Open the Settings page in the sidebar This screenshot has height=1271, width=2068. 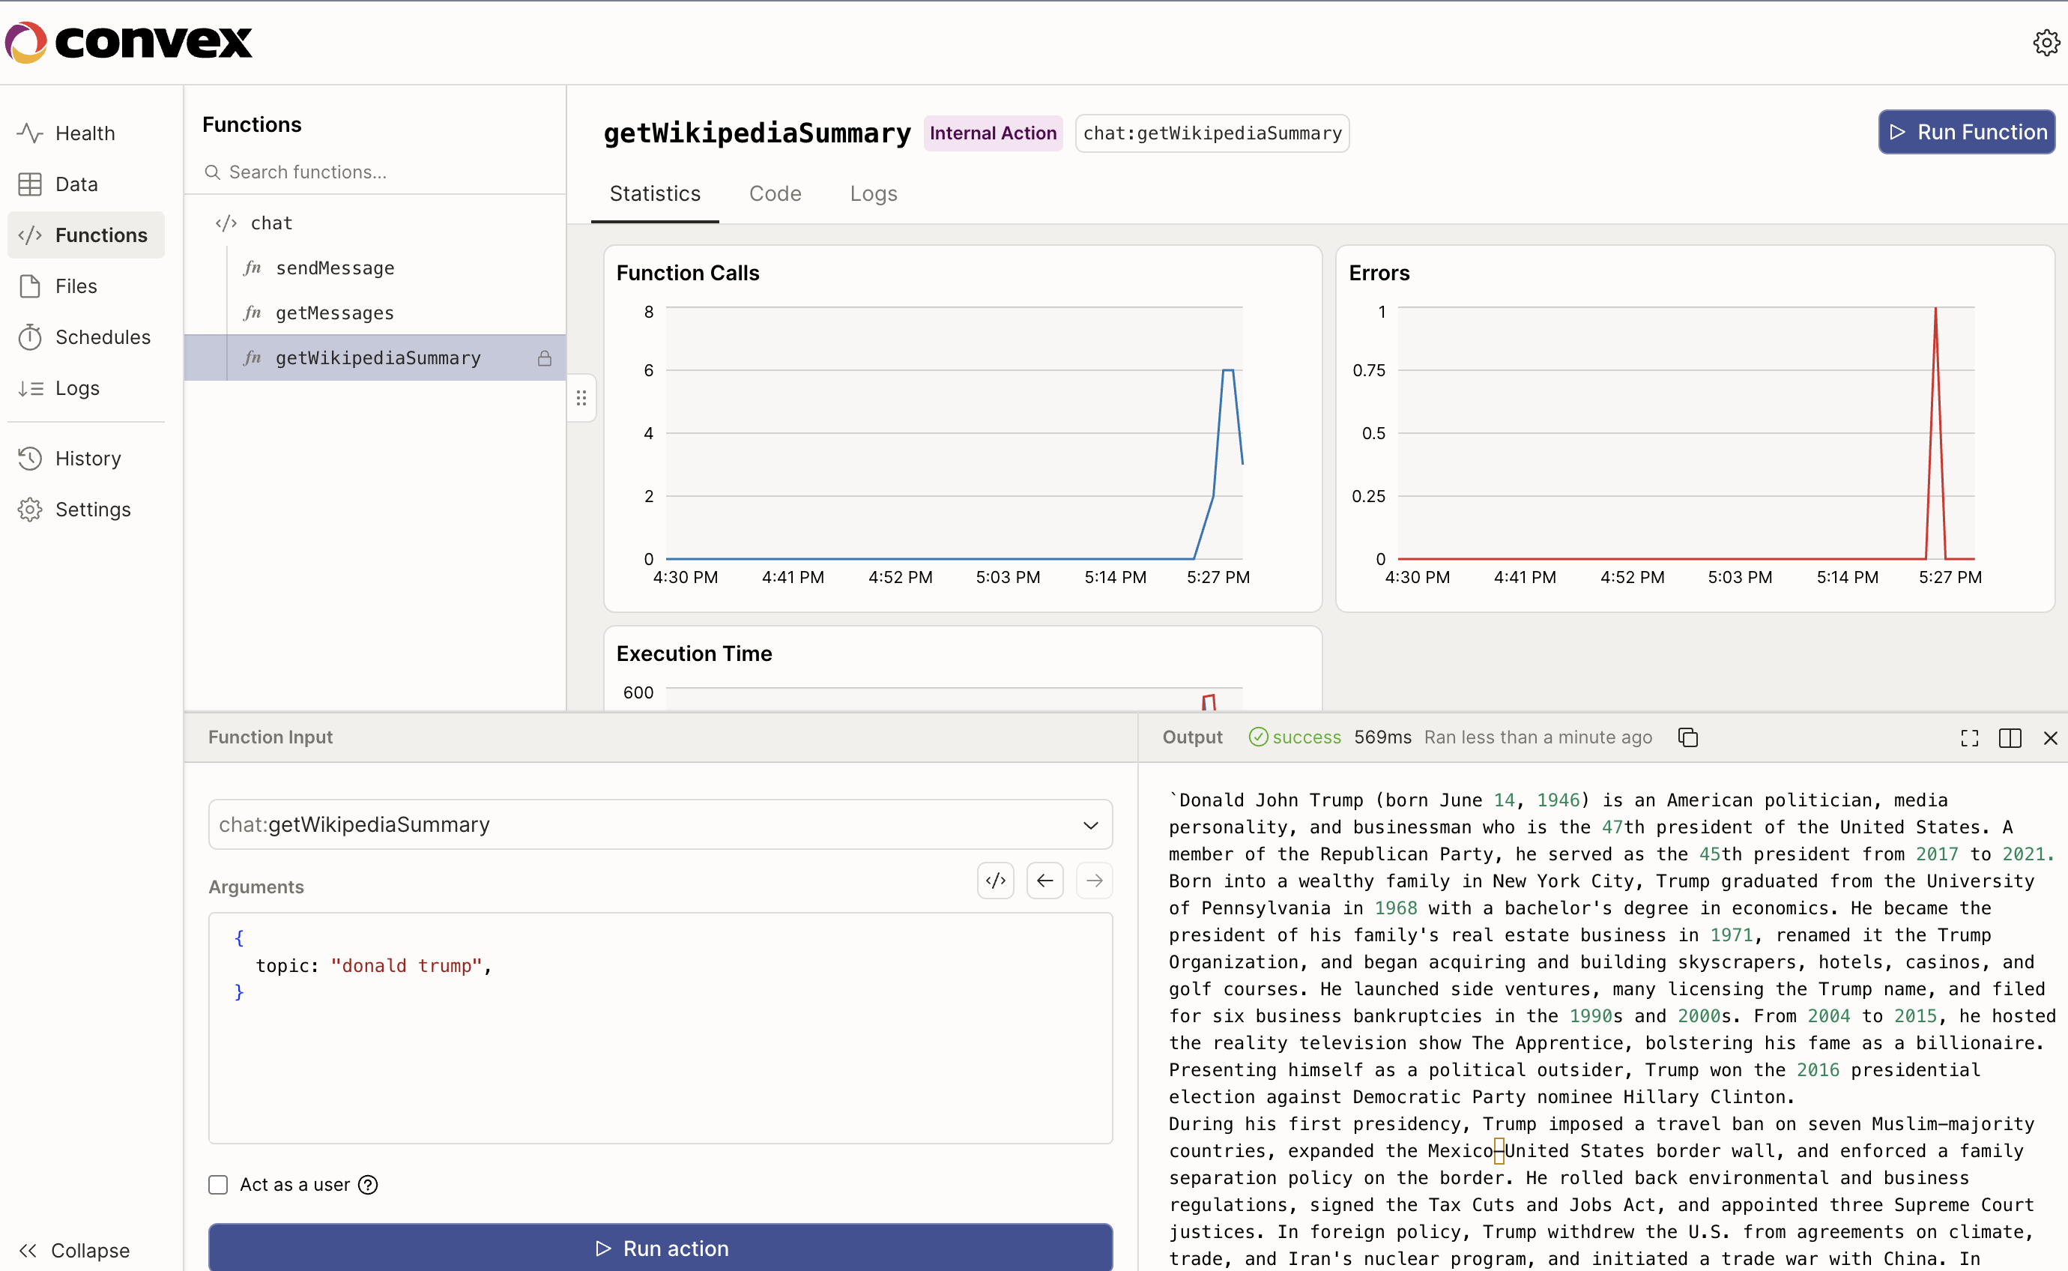click(x=85, y=510)
